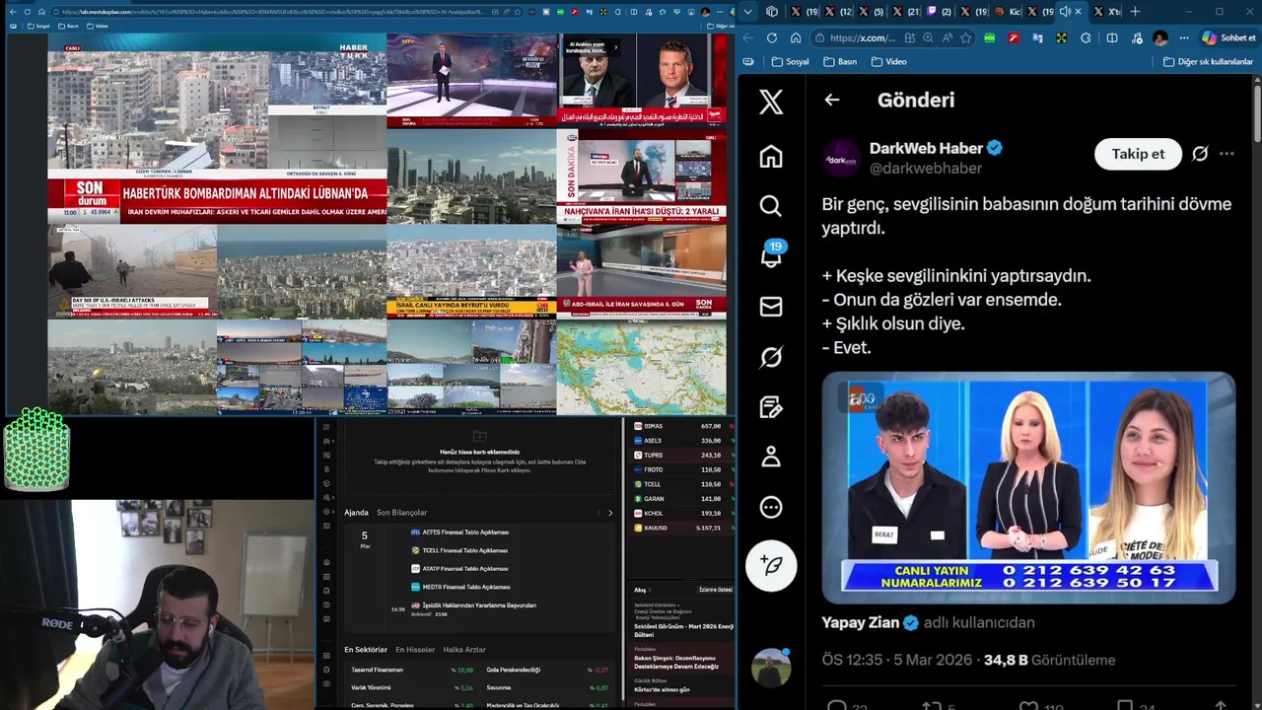Click 34,8 B Görüntüleme view count
1262x710 pixels.
(x=1049, y=660)
